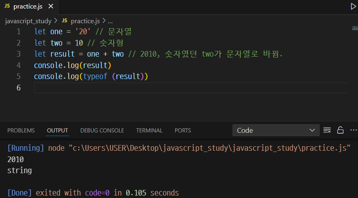358x198 pixels.
Task: Click variable result on line 3
Action: click(x=63, y=54)
